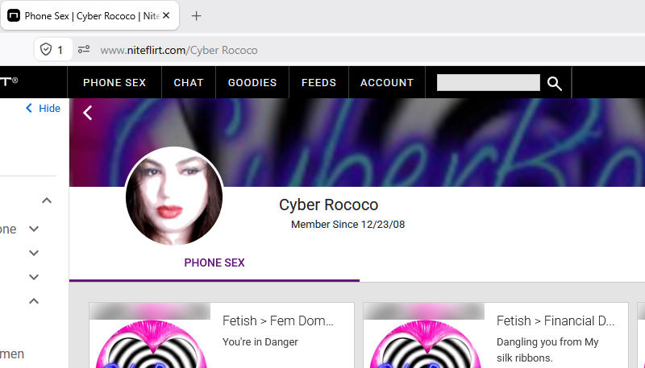Open Cyber Rococo profile photo
Image resolution: width=645 pixels, height=368 pixels.
point(174,196)
